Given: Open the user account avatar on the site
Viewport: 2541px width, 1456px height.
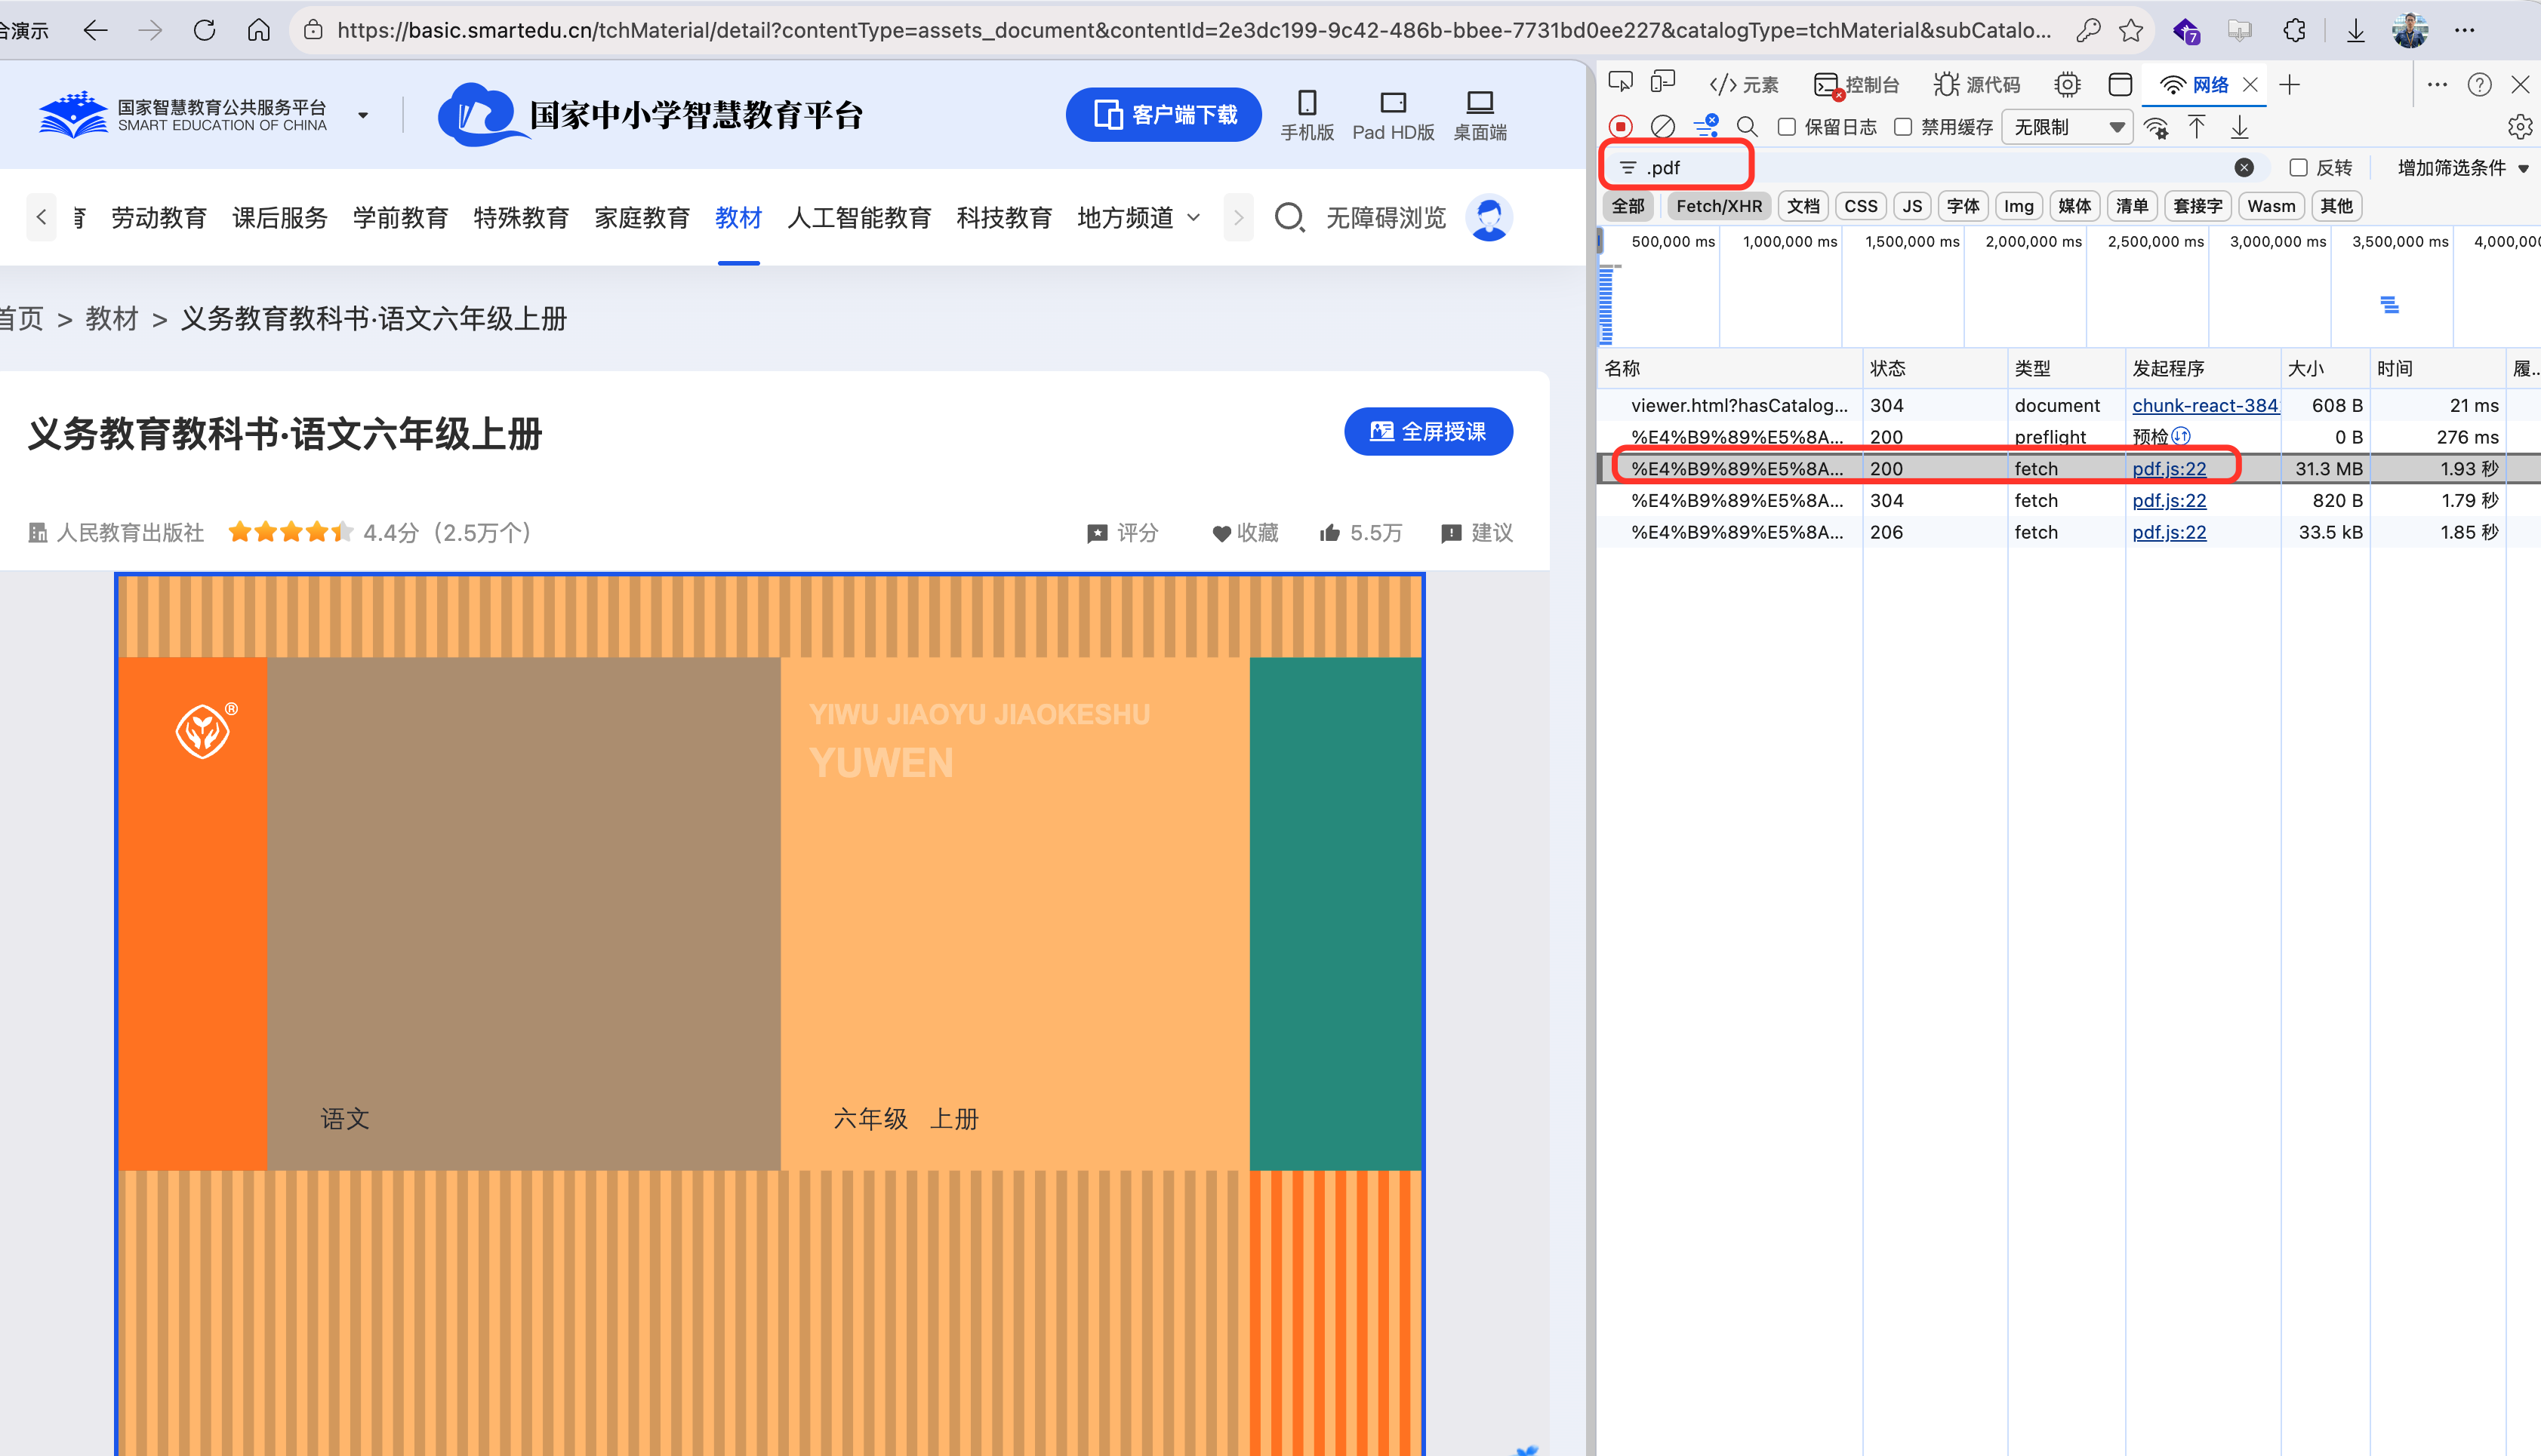Looking at the screenshot, I should (1489, 217).
